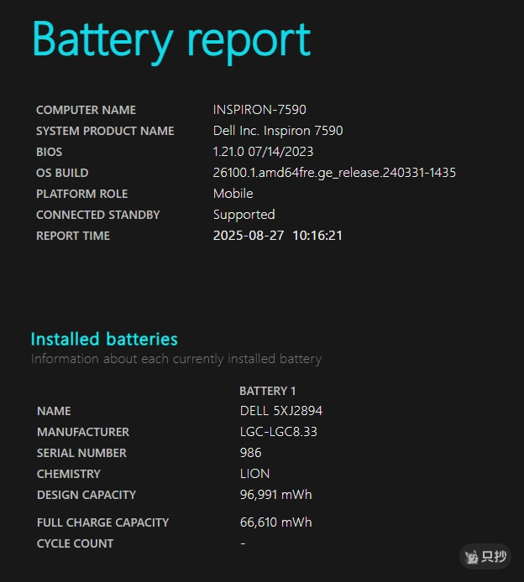
Task: Click the CYCLE COUNT label
Action: (75, 543)
